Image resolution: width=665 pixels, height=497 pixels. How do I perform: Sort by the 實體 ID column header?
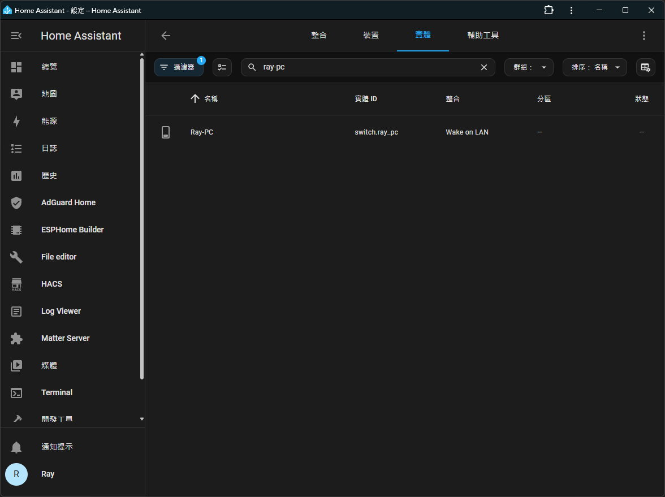click(366, 99)
